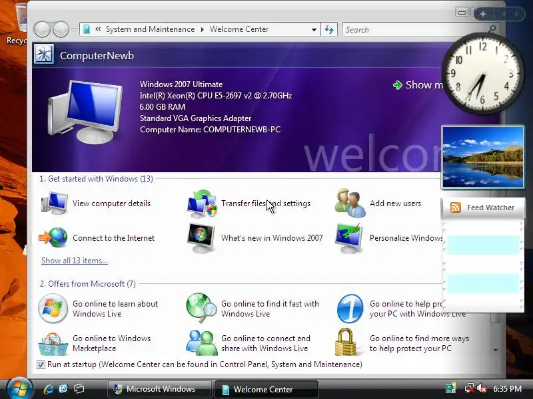Open find it fast with Windows Live icon
The height and width of the screenshot is (399, 533).
(x=201, y=308)
